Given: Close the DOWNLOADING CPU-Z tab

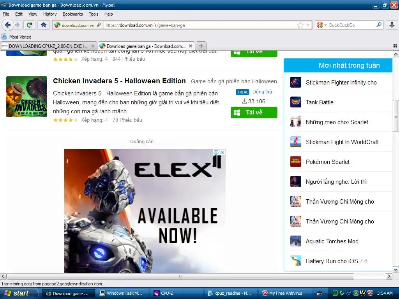Looking at the screenshot, I should [x=93, y=46].
